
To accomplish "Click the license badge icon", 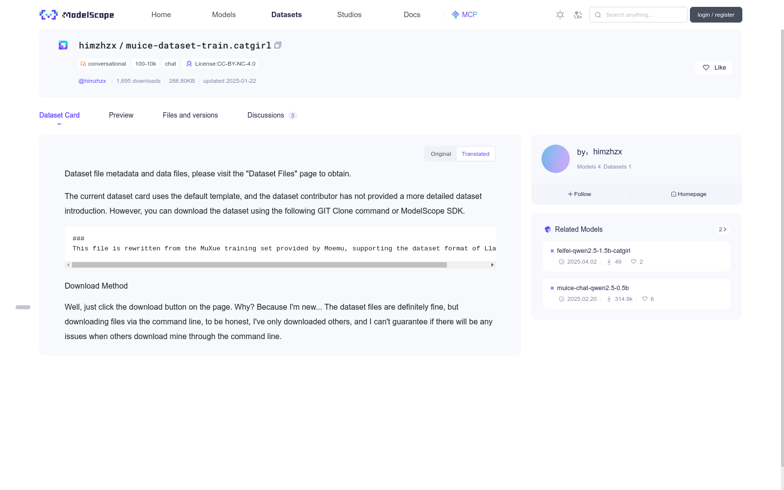I will point(189,64).
